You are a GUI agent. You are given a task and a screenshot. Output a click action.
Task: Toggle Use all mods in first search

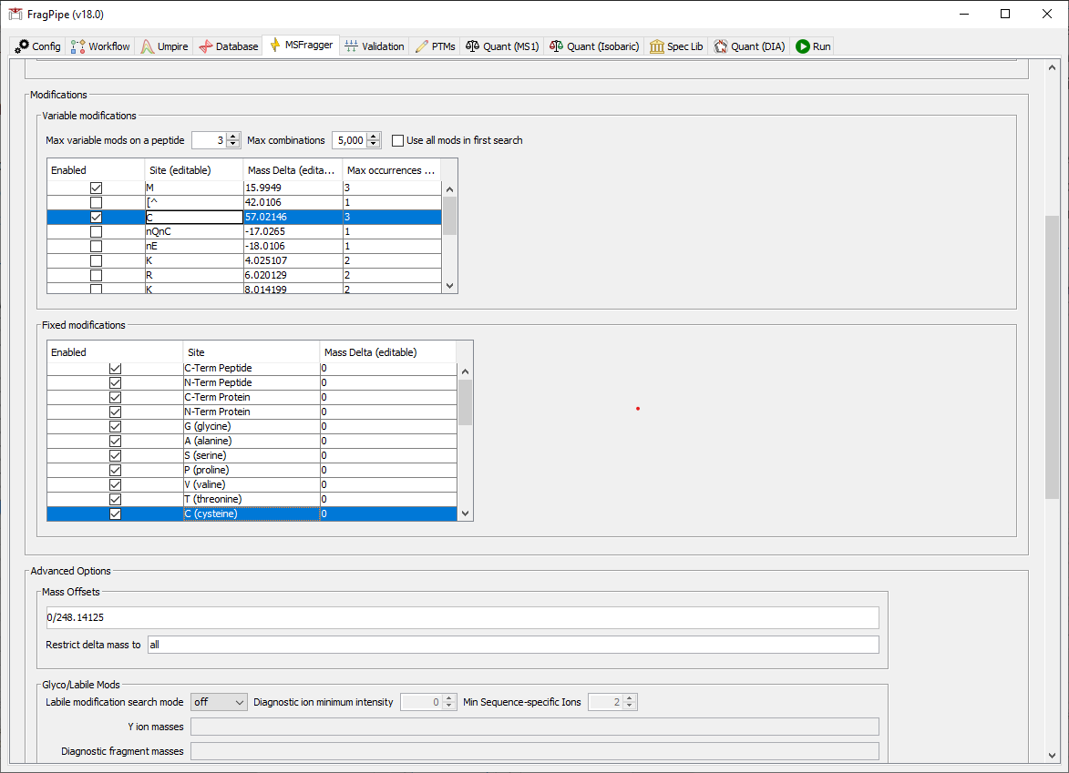click(x=397, y=140)
